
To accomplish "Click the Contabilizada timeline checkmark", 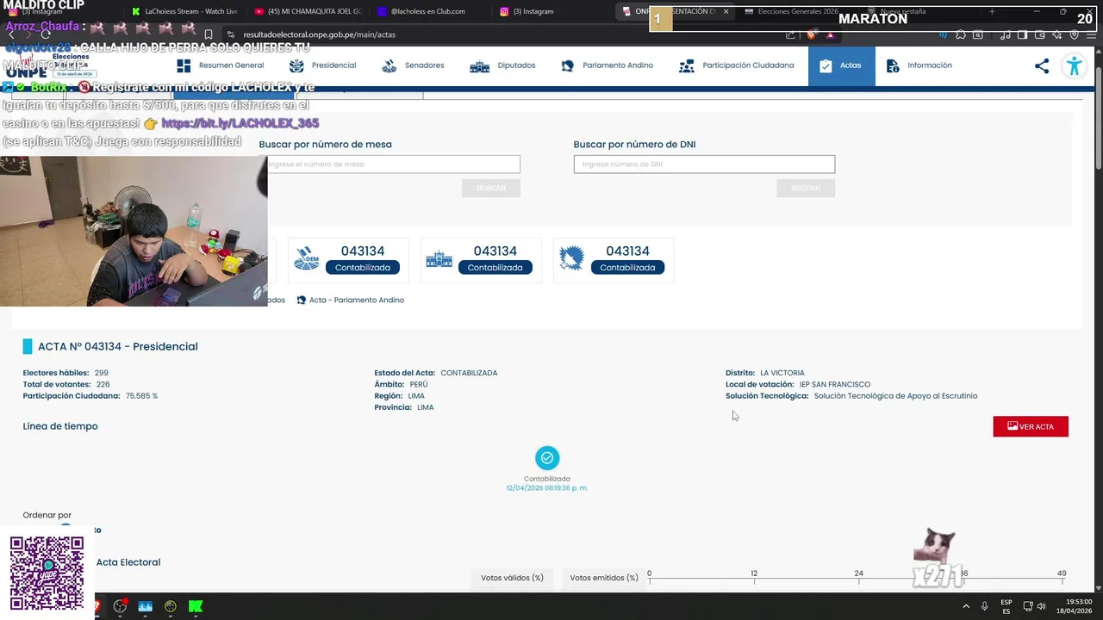I will [x=547, y=457].
